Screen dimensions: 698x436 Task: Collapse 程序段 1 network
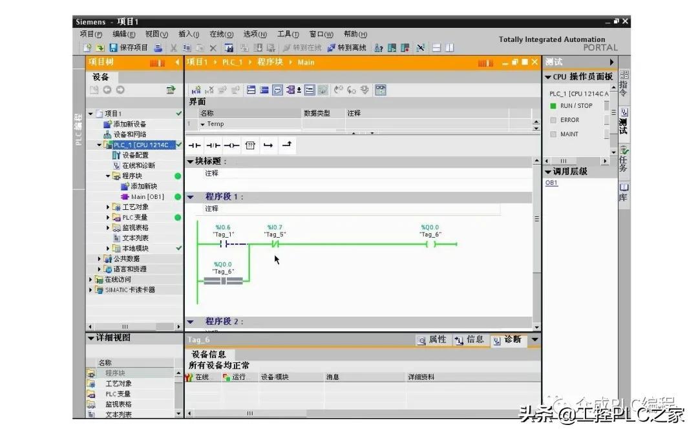191,196
